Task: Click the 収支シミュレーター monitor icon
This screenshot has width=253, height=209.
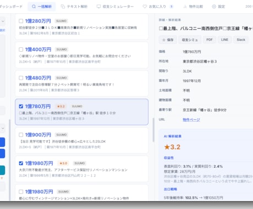Action: click(98, 7)
